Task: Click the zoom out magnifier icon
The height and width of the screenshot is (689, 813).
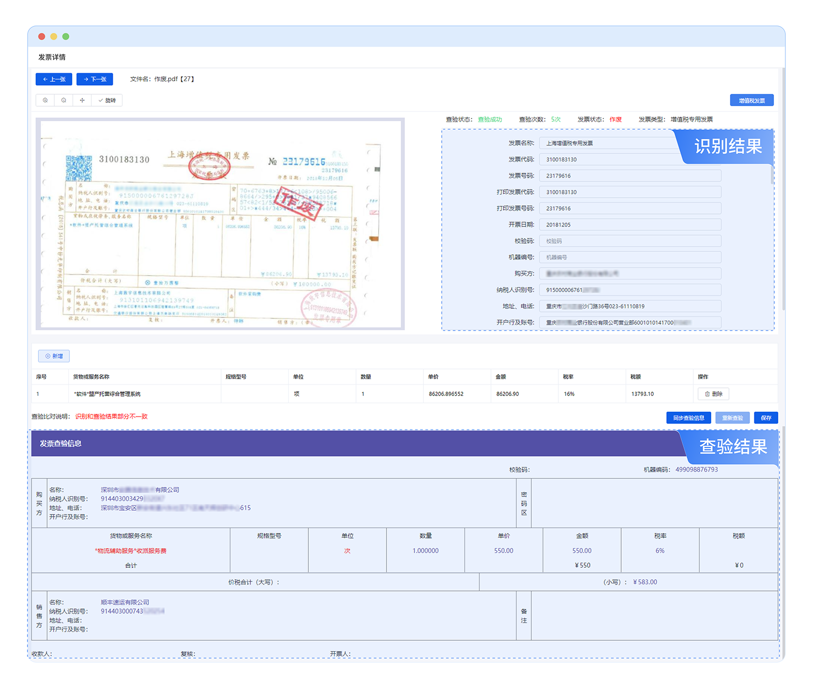Action: [x=63, y=100]
